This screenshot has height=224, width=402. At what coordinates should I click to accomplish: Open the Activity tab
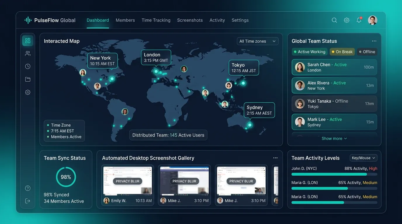(217, 20)
